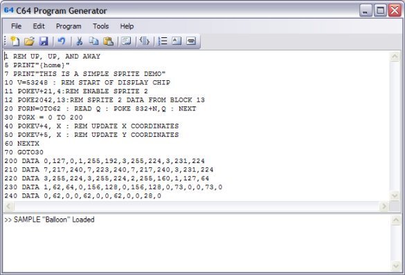Click the horizontal scroll-right arrow

click(x=384, y=206)
